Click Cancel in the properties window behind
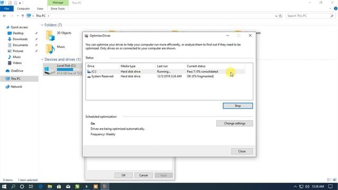Viewport: 338px width, 190px height. pyautogui.click(x=143, y=175)
